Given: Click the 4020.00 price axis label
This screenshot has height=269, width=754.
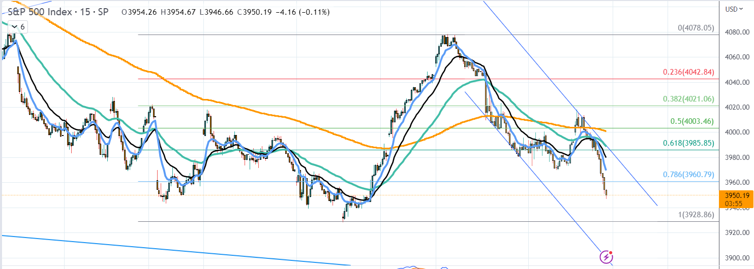Looking at the screenshot, I should point(738,107).
